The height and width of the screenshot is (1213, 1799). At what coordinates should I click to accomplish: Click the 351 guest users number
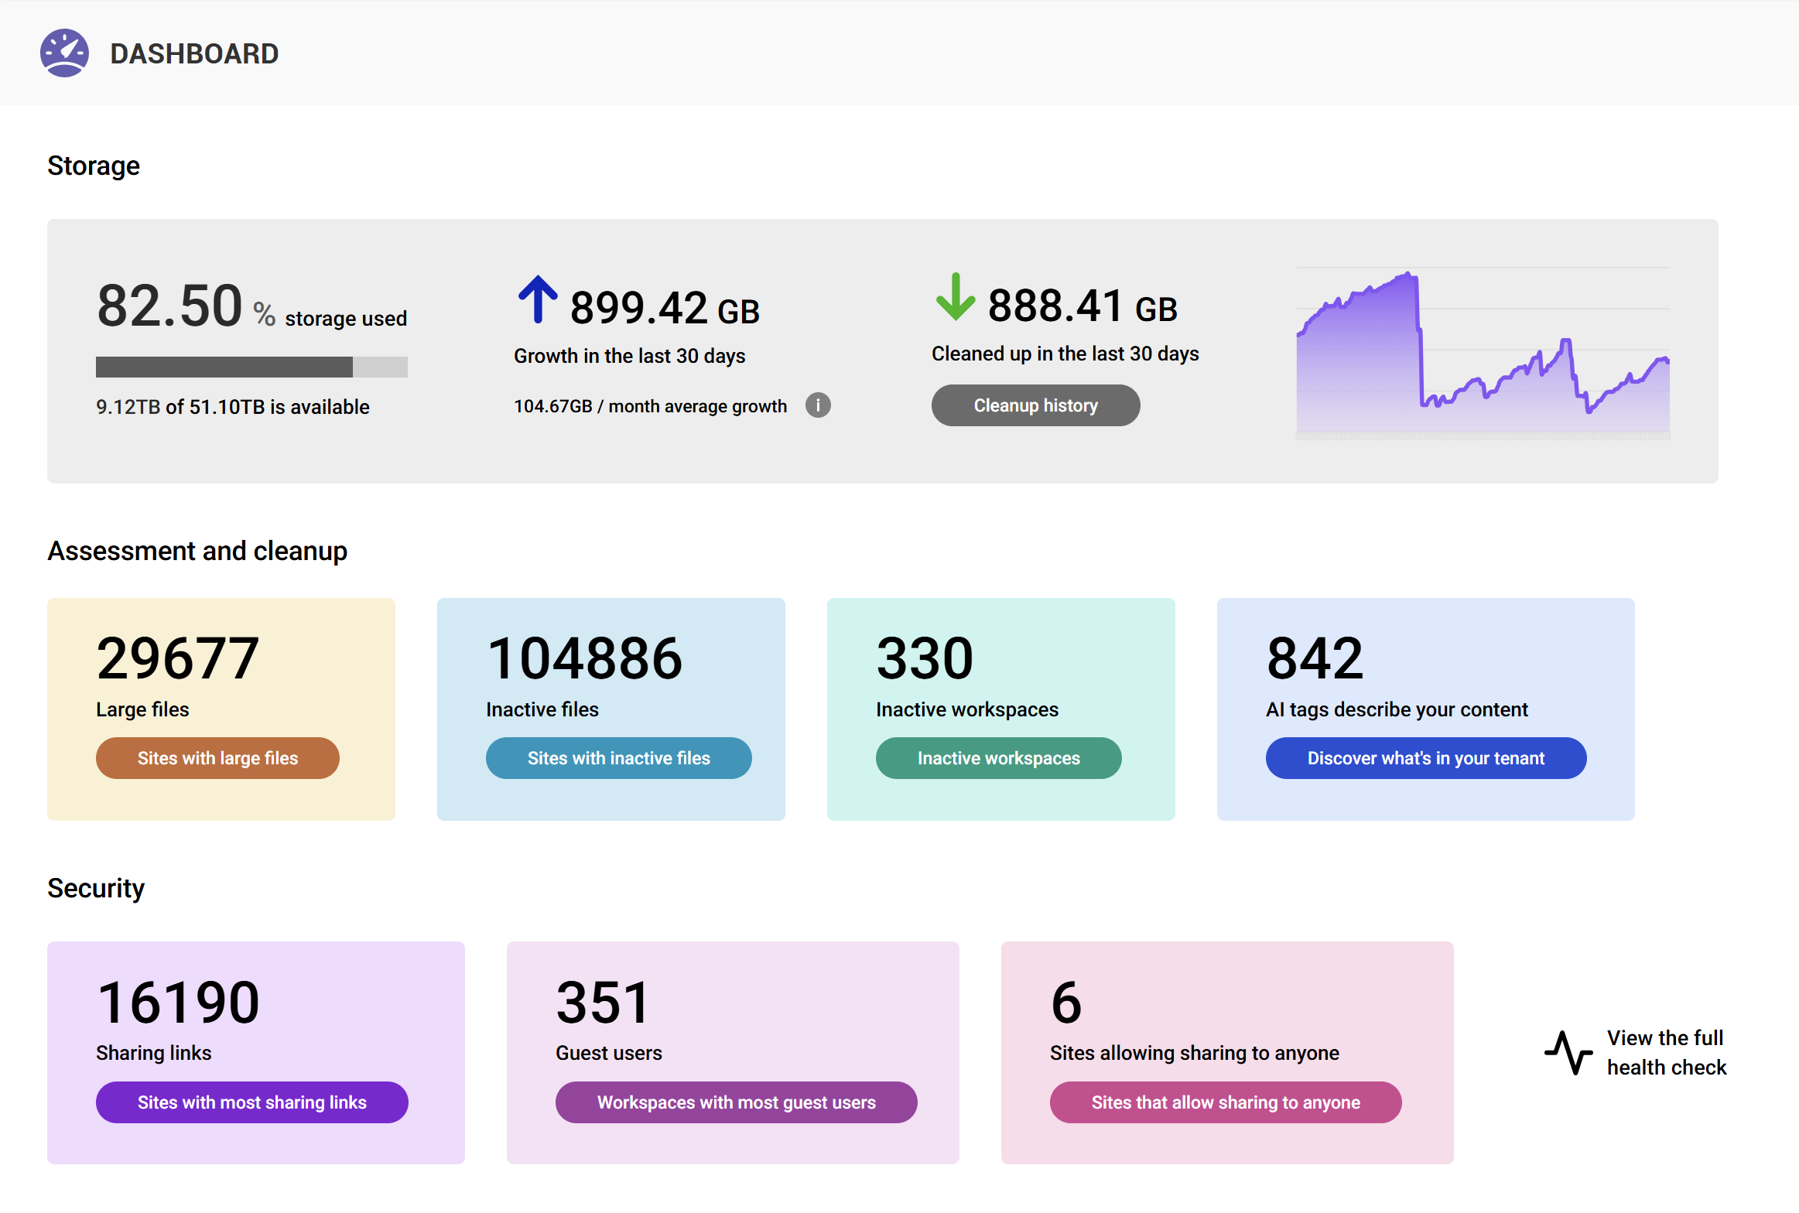tap(603, 1003)
